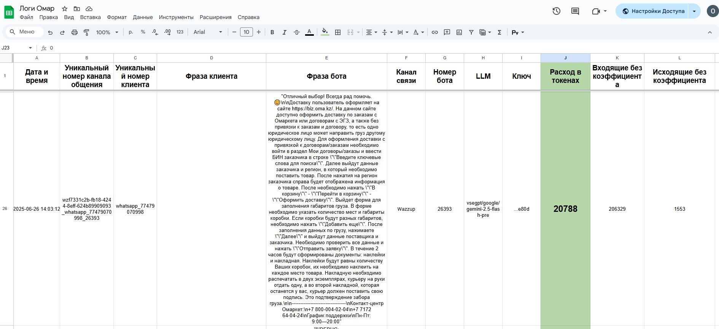Screen dimensions: 719x329
Task: Increase font size with plus
Action: tap(259, 32)
